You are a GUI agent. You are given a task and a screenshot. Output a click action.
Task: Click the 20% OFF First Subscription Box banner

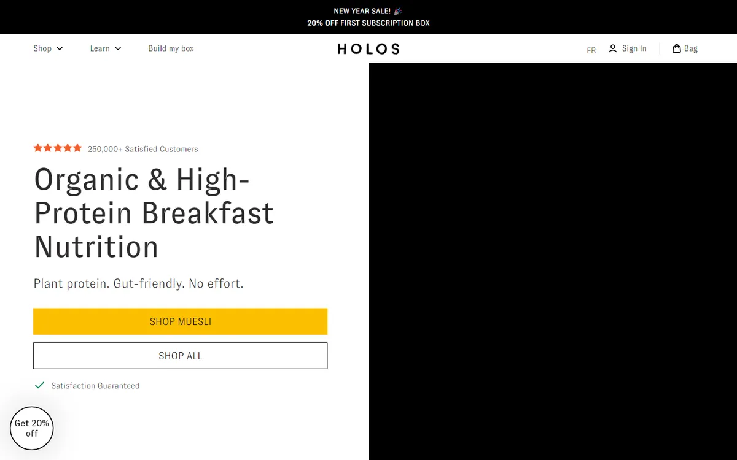pyautogui.click(x=368, y=23)
